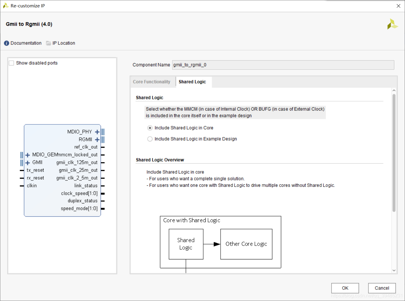Toggle Show disabled ports checkbox
The width and height of the screenshot is (405, 301).
[12, 63]
